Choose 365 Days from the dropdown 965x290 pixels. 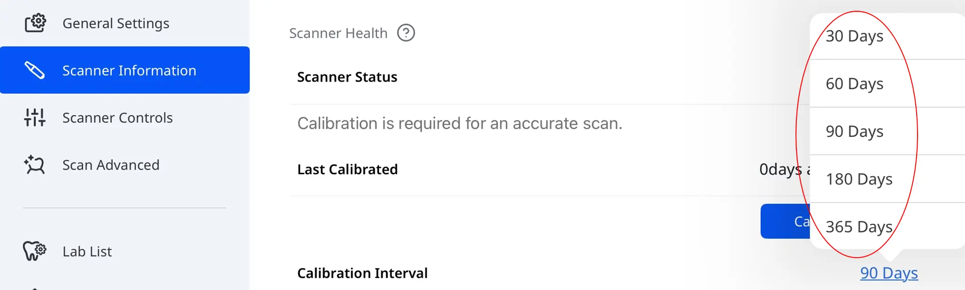[x=859, y=226]
